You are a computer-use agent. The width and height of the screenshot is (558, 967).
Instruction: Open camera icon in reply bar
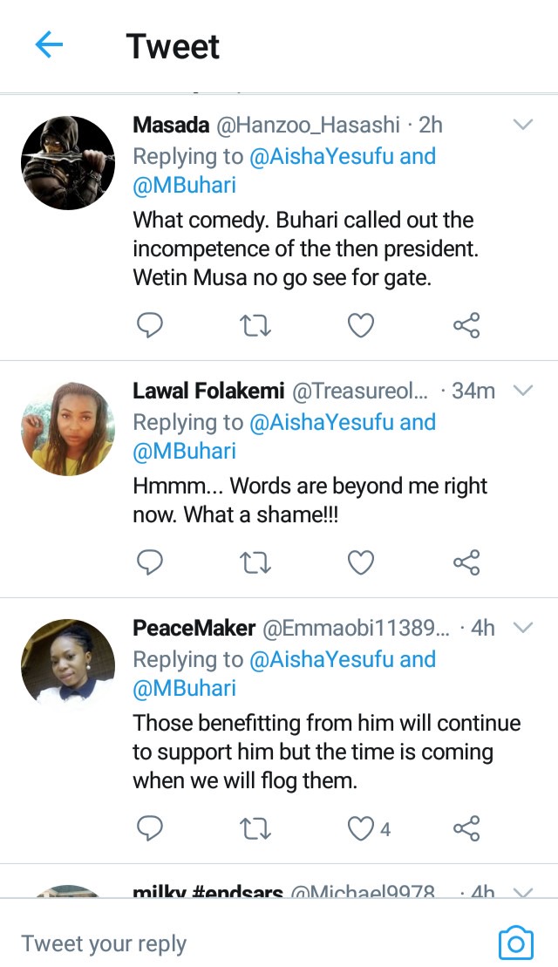coord(515,943)
